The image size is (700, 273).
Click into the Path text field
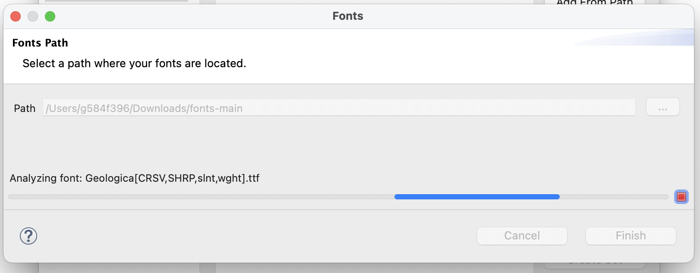pos(339,108)
